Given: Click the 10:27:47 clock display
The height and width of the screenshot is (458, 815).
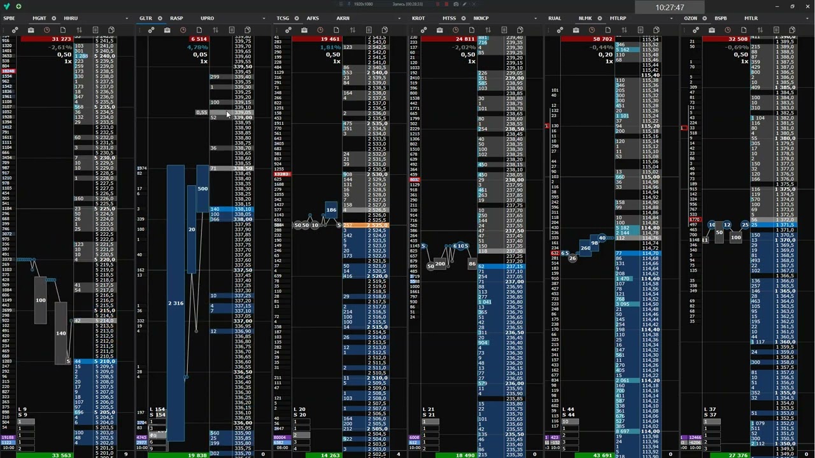Looking at the screenshot, I should (x=670, y=8).
